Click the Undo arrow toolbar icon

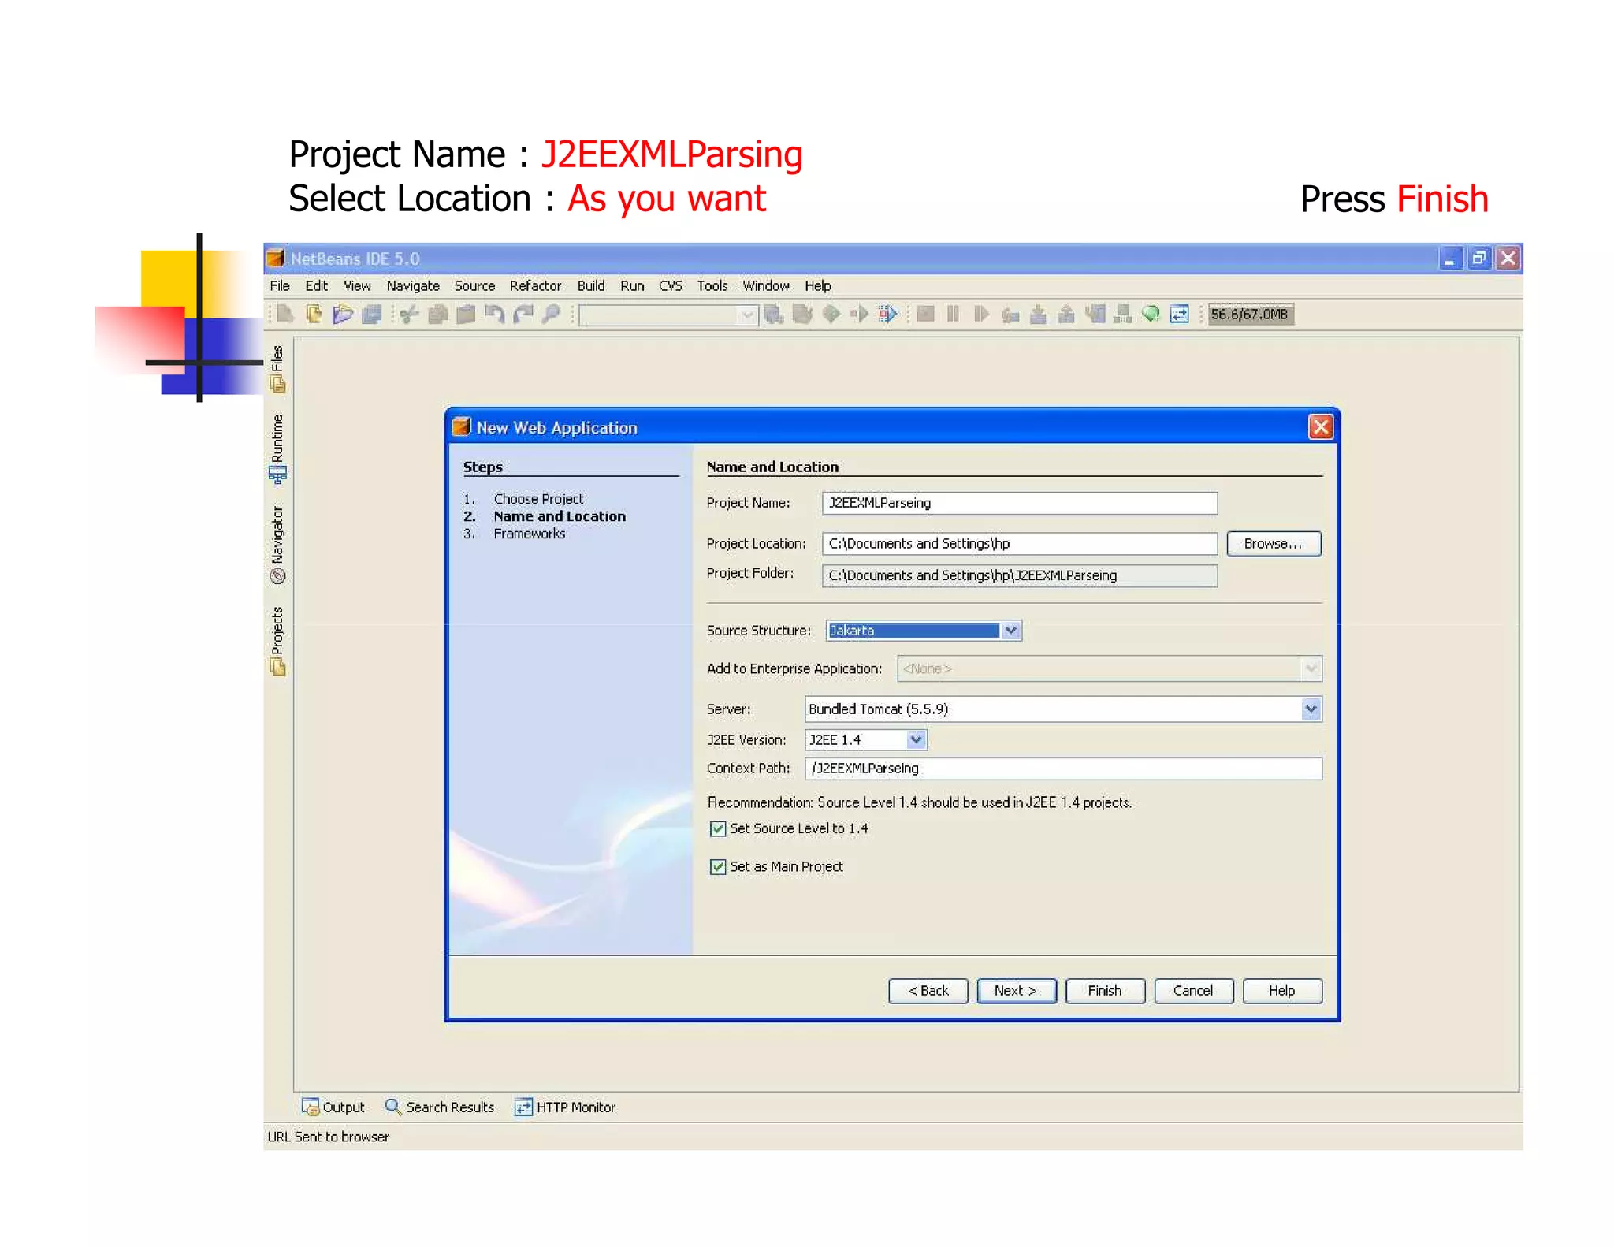click(x=494, y=315)
